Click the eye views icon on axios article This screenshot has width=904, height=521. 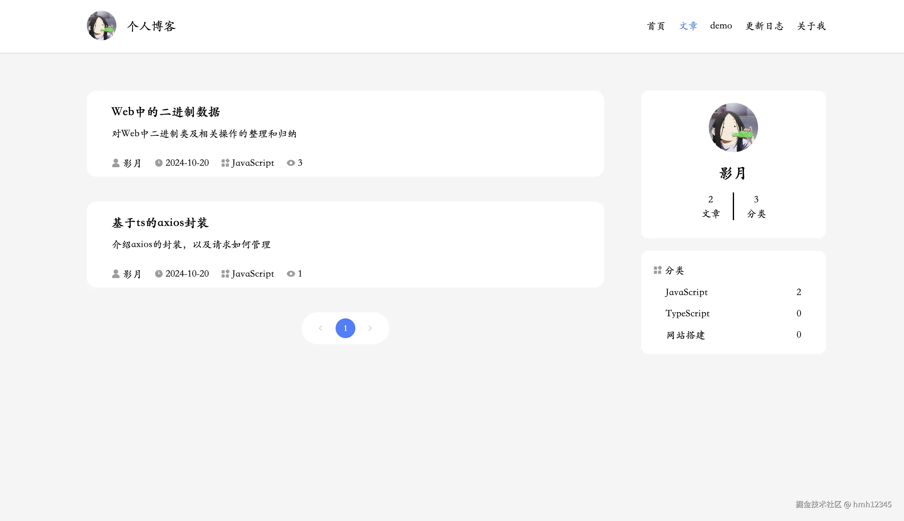pos(291,274)
